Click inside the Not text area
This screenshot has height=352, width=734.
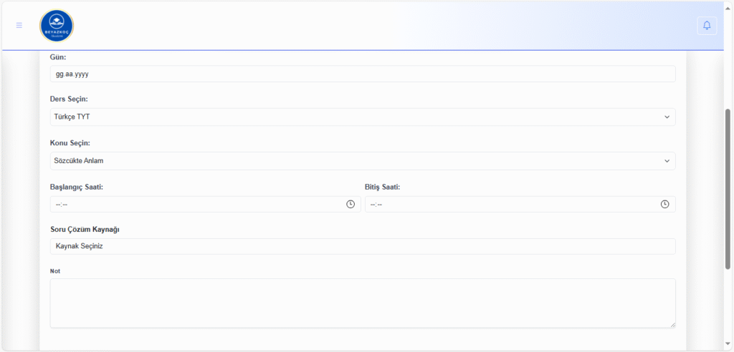(362, 303)
